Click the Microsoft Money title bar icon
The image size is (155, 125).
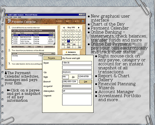coord(7,15)
